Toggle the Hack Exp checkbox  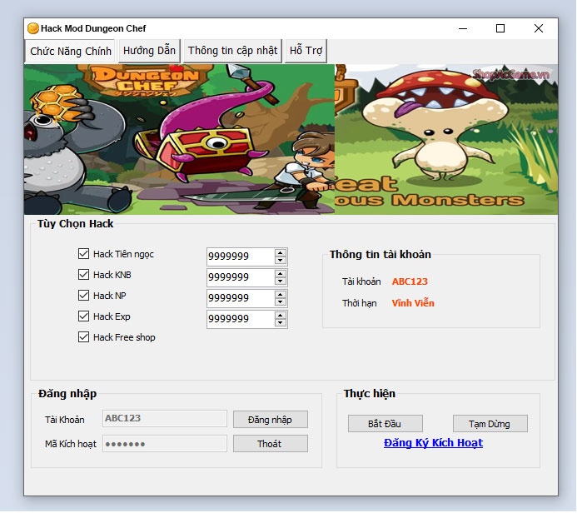83,316
